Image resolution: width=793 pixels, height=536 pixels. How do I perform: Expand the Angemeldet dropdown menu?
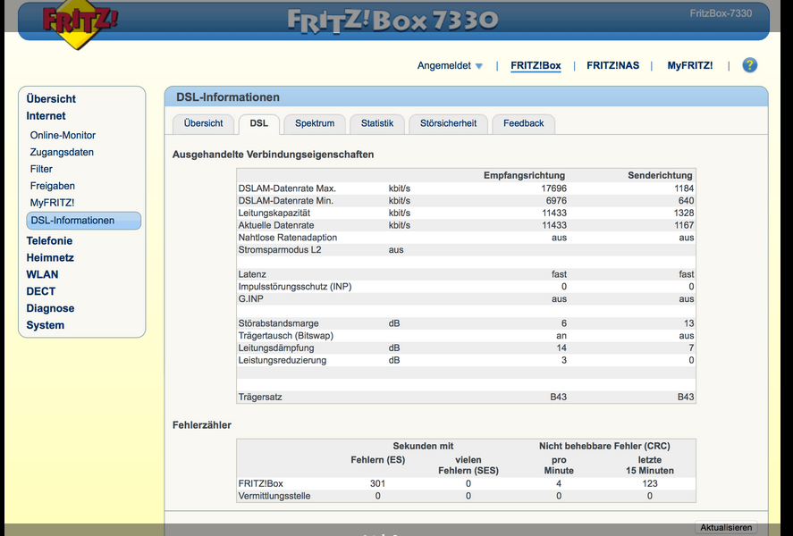tap(450, 66)
